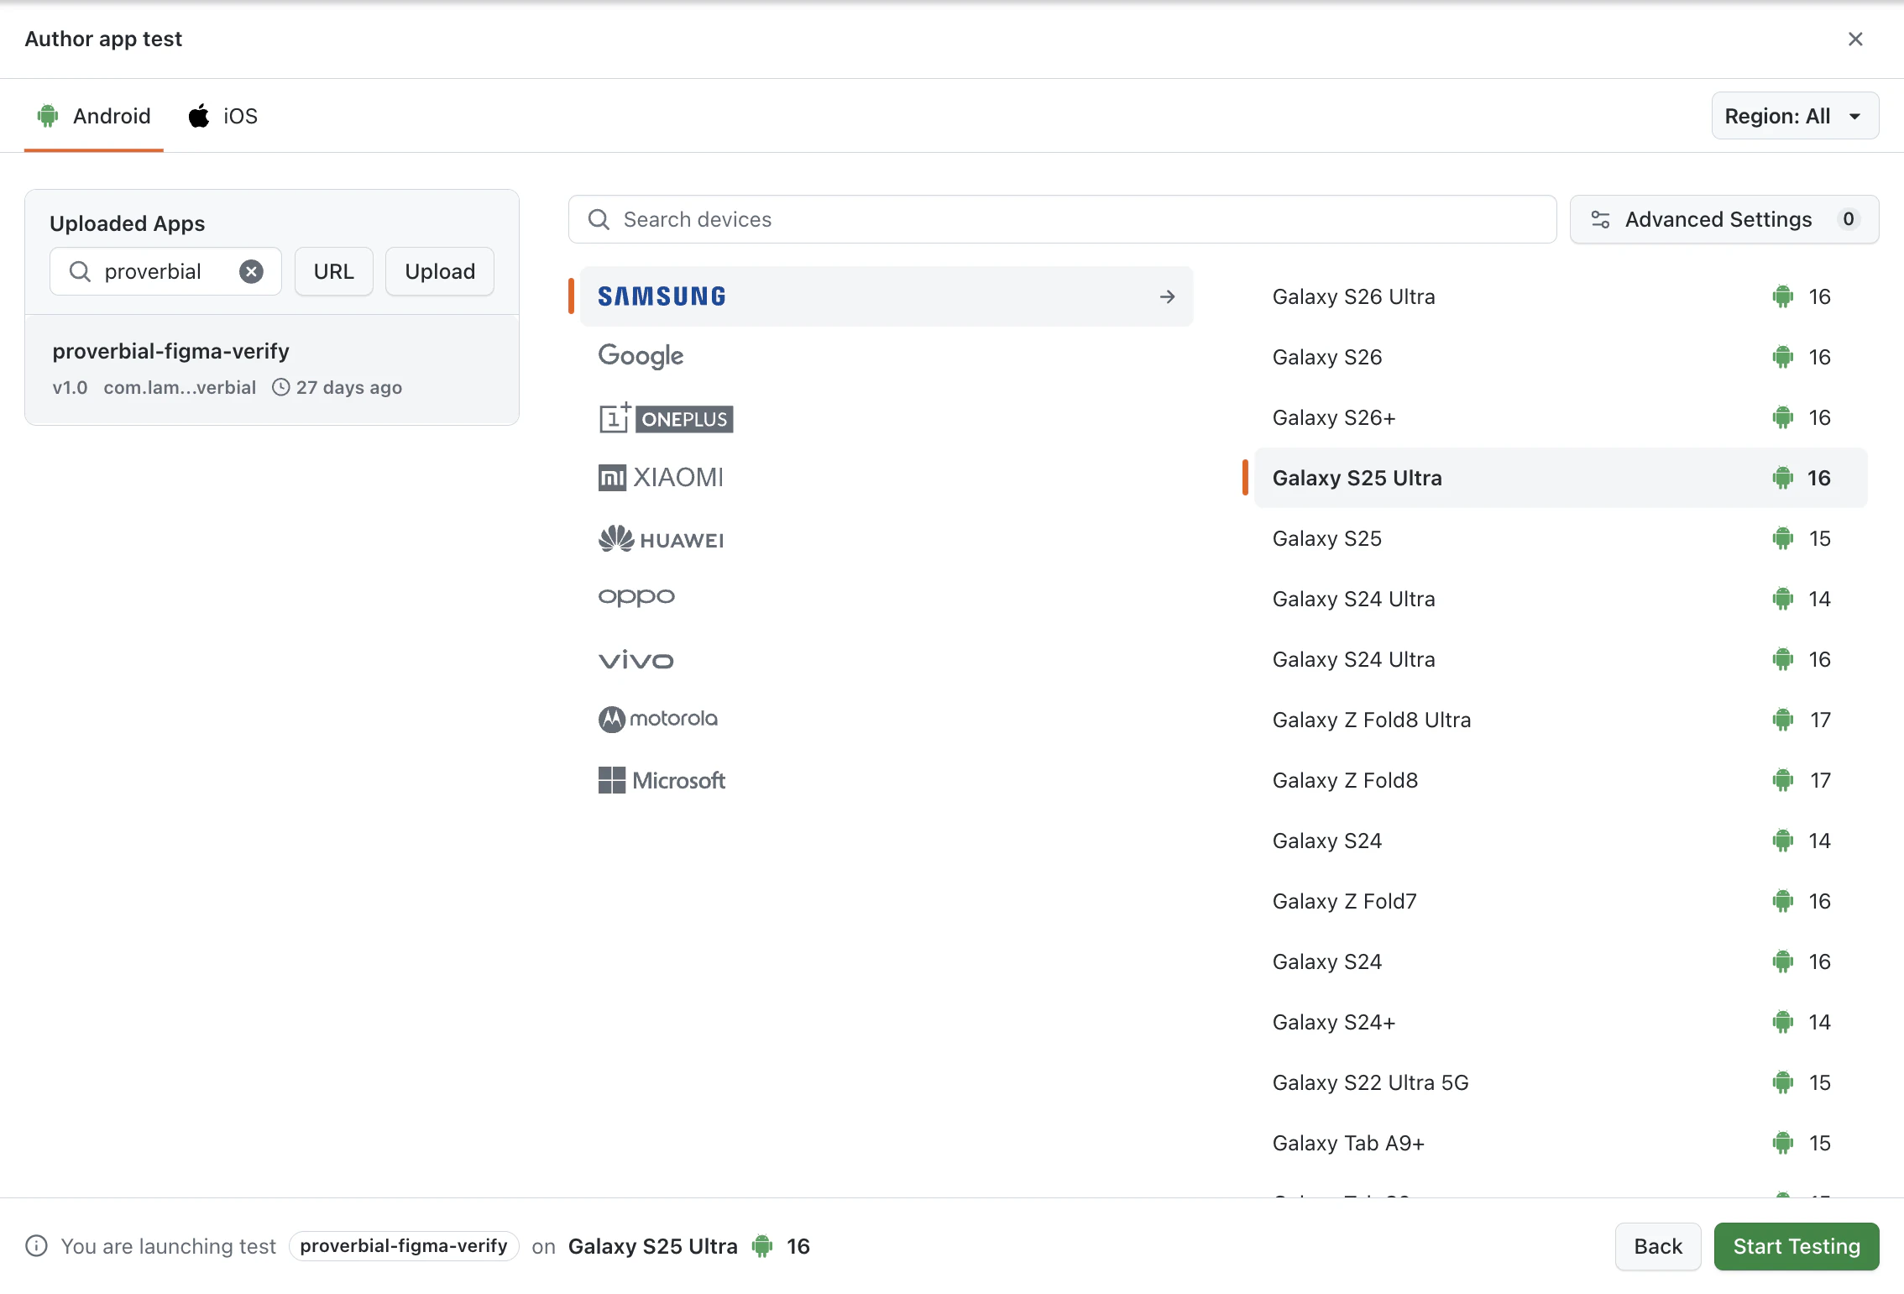Open Advanced Settings
Screen dimensions: 1904x1294
point(1724,220)
